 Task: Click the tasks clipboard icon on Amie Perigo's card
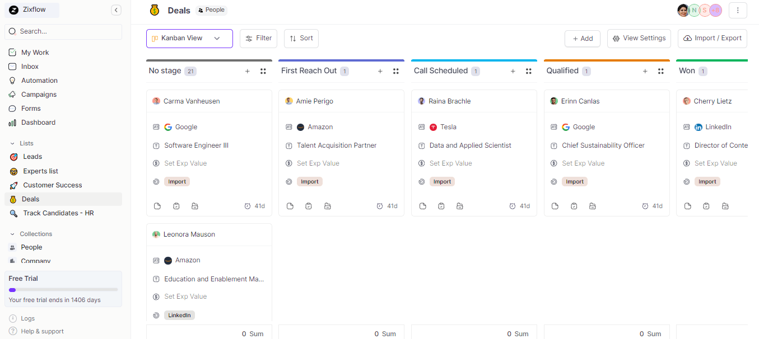click(308, 206)
